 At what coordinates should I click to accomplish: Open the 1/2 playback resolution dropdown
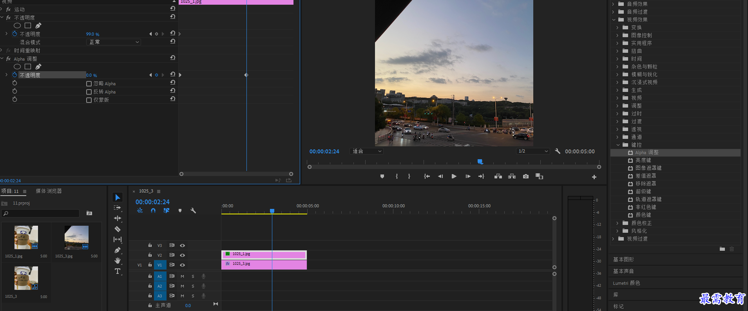[533, 151]
